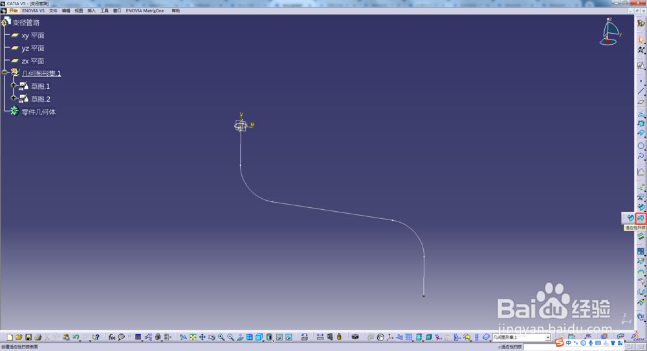The image size is (647, 351).
Task: Click the Open file folder icon
Action: click(x=19, y=337)
